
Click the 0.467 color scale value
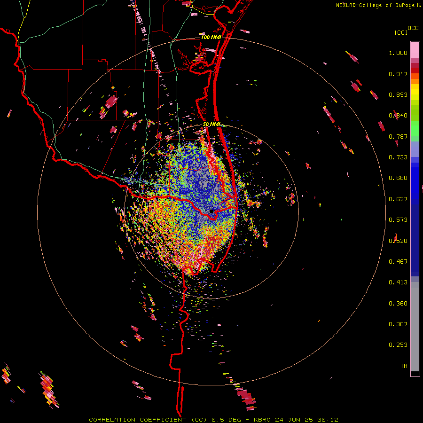(x=398, y=262)
